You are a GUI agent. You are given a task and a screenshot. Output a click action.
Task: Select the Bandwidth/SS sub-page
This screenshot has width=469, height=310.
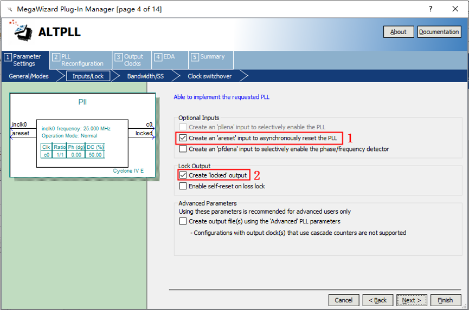tap(145, 76)
